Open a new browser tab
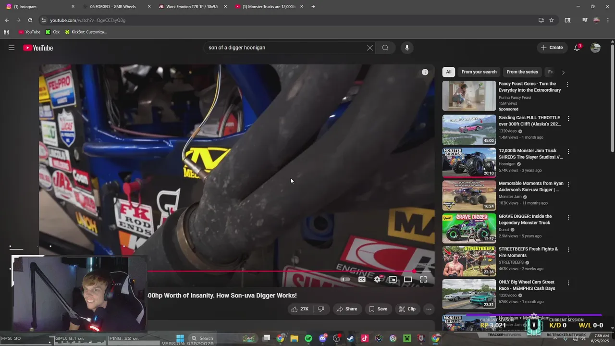 pyautogui.click(x=313, y=7)
